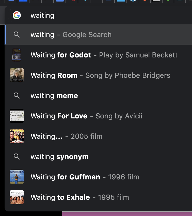Viewport: 192px width, 216px height.
Task: Click the 'Waiting...' 2005 film poster thumbnail
Action: click(x=17, y=136)
